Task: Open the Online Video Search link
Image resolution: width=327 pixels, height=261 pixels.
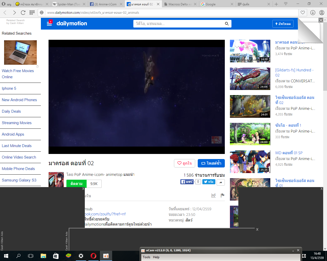Action: 19,157
